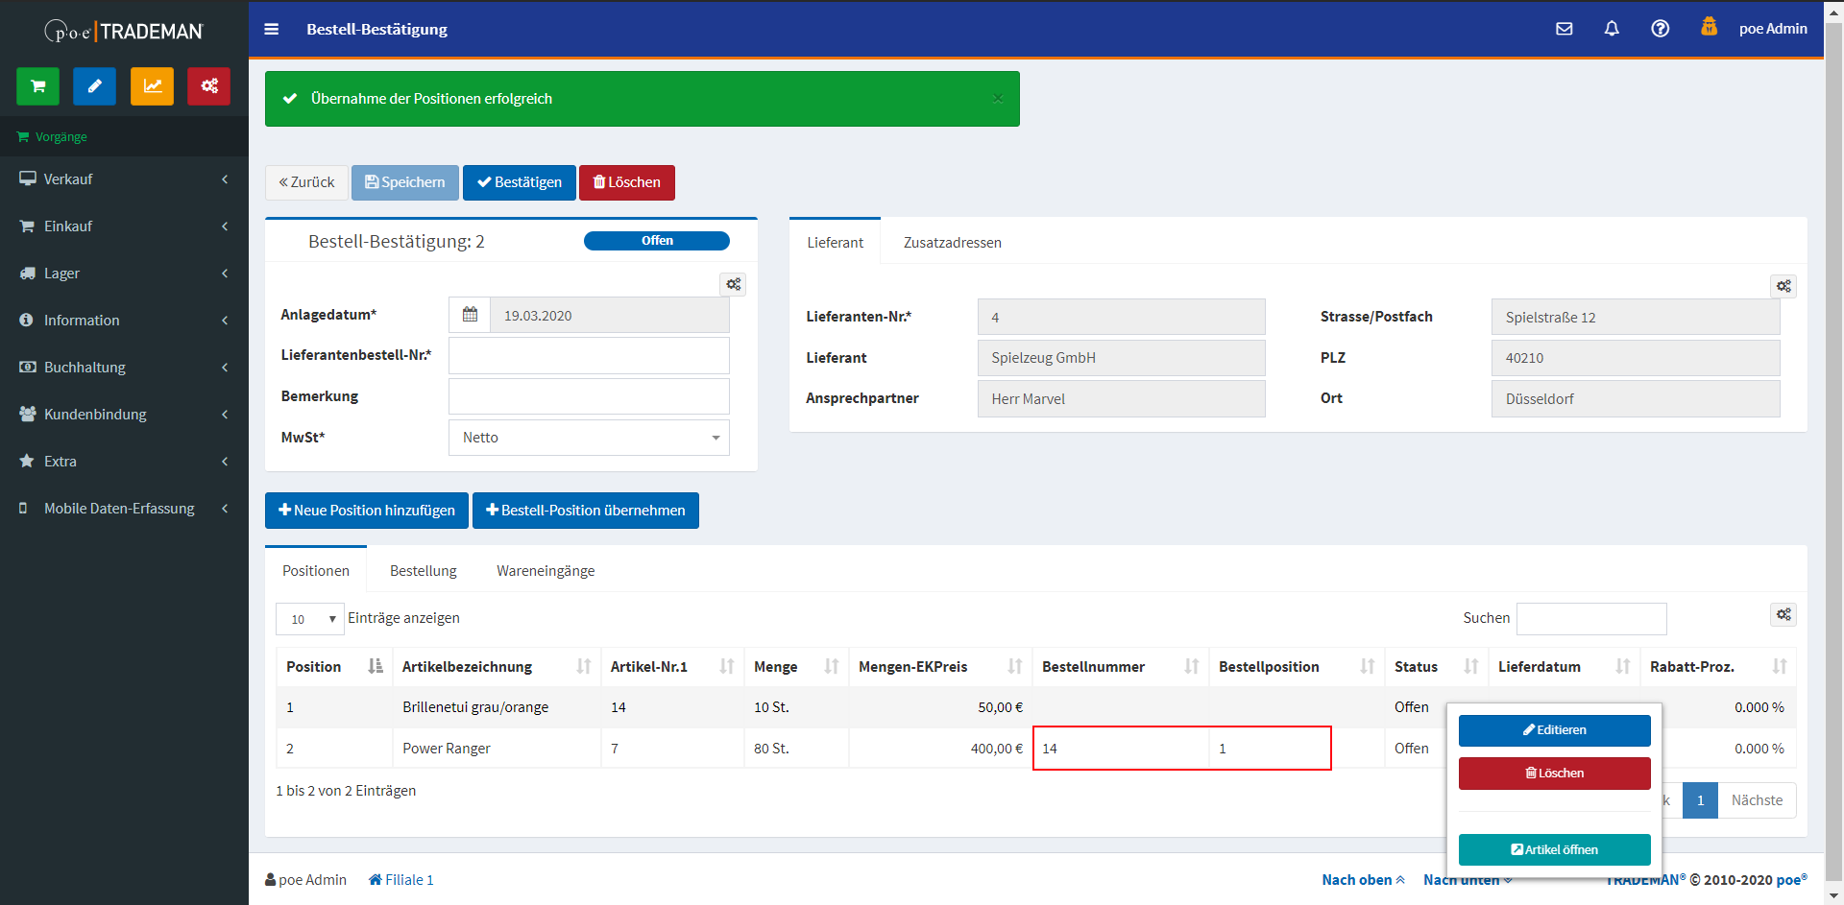Expand the Lager sidebar menu
This screenshot has width=1844, height=905.
[x=124, y=274]
